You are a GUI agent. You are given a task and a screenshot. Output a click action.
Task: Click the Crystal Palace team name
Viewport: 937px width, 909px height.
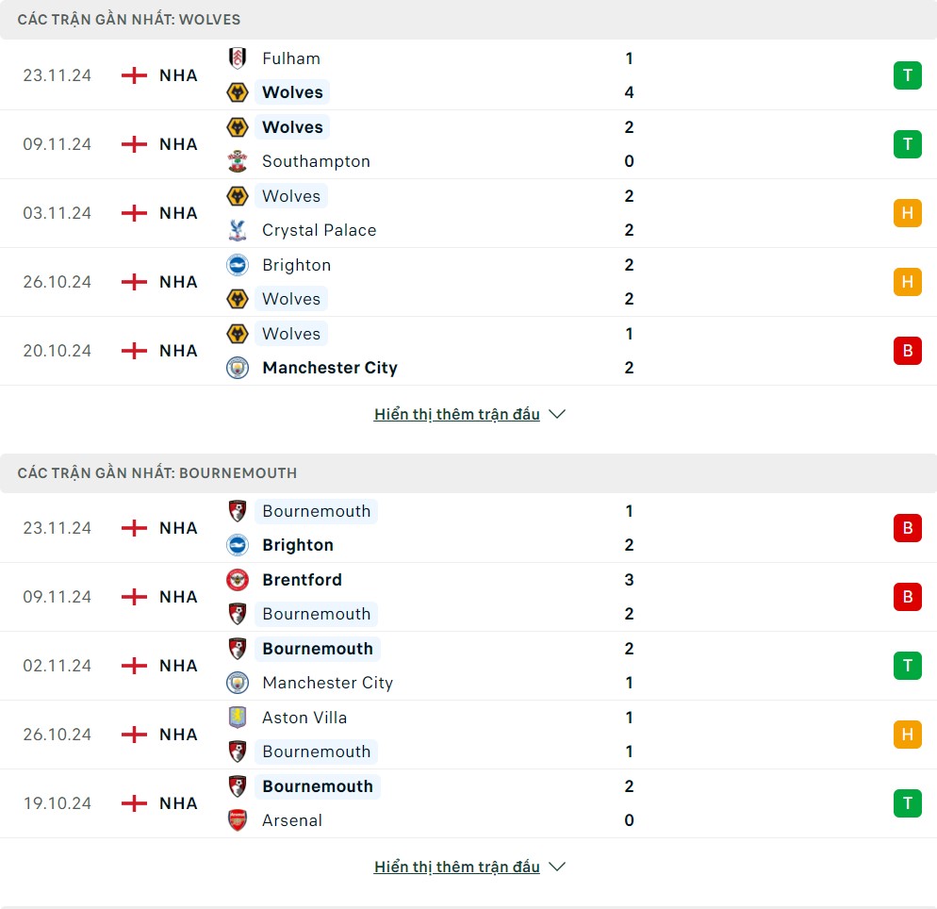coord(319,230)
